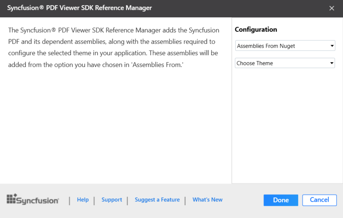Close the PDF Viewer SDK Reference Manager
Screen dimensions: 343x218
click(x=332, y=8)
